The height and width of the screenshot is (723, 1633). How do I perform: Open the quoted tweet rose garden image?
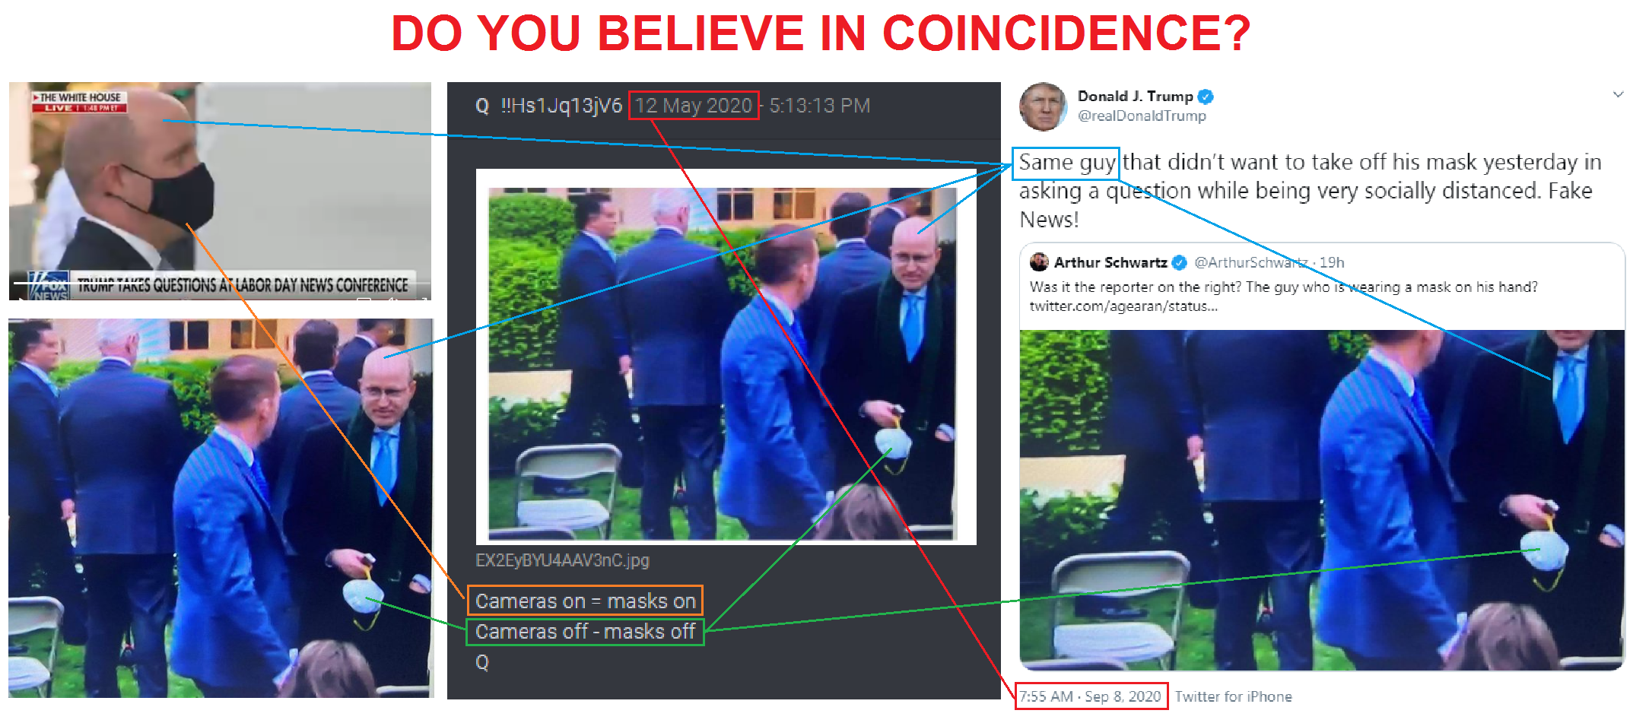(x=1322, y=500)
